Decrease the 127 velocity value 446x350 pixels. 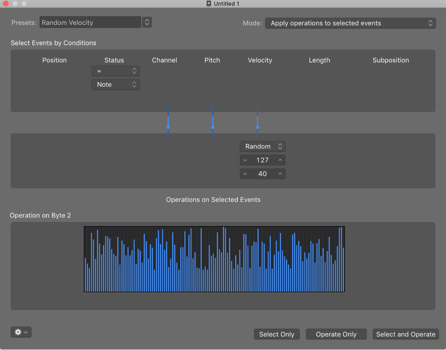(x=245, y=160)
